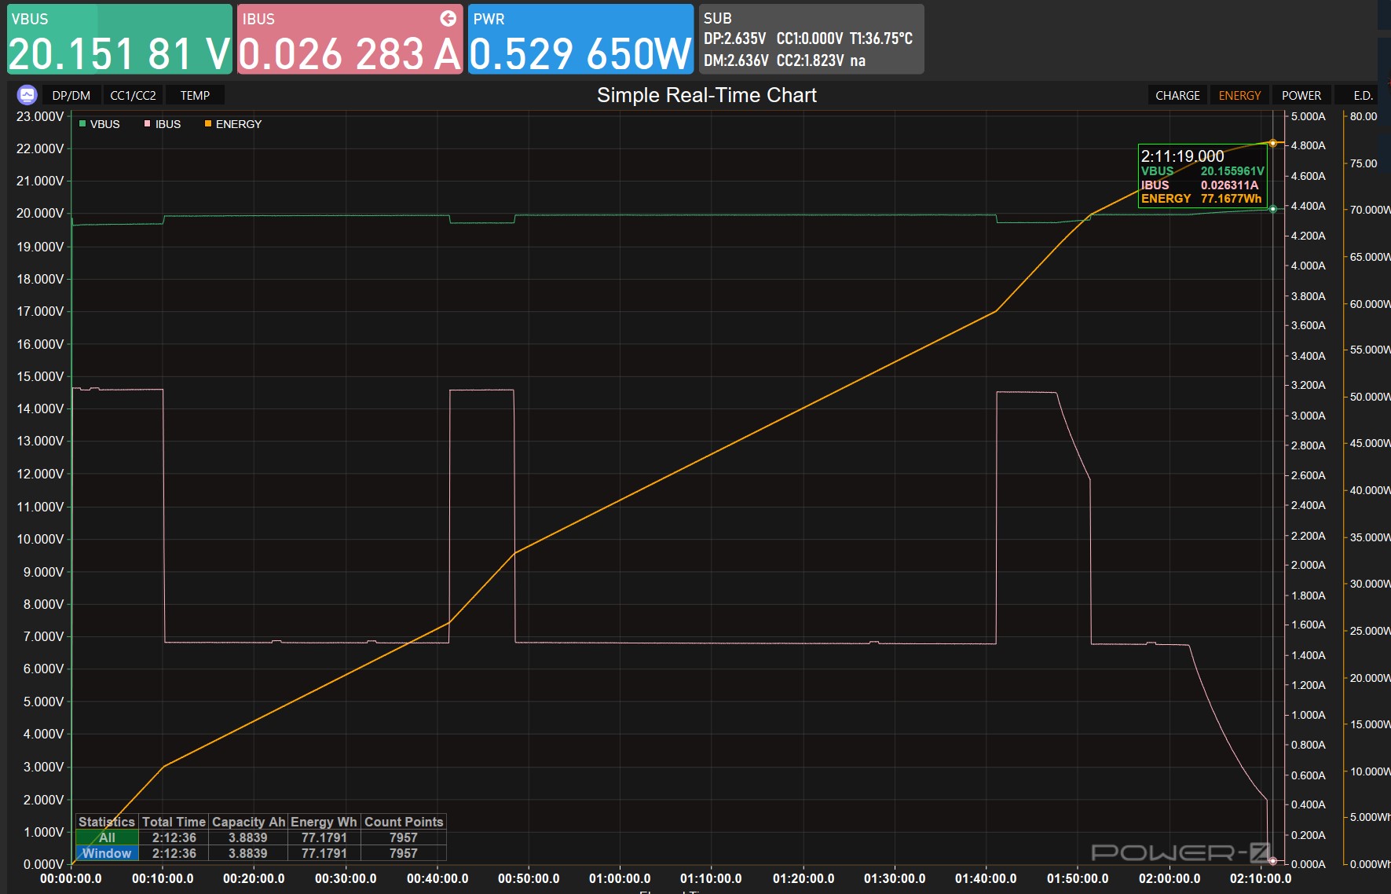
Task: Switch chart to POWER view
Action: 1301,95
